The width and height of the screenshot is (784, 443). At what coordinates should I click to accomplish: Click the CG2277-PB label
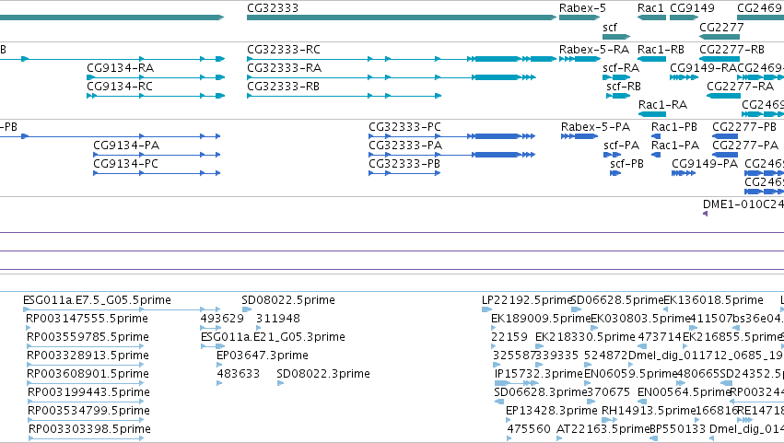[744, 127]
